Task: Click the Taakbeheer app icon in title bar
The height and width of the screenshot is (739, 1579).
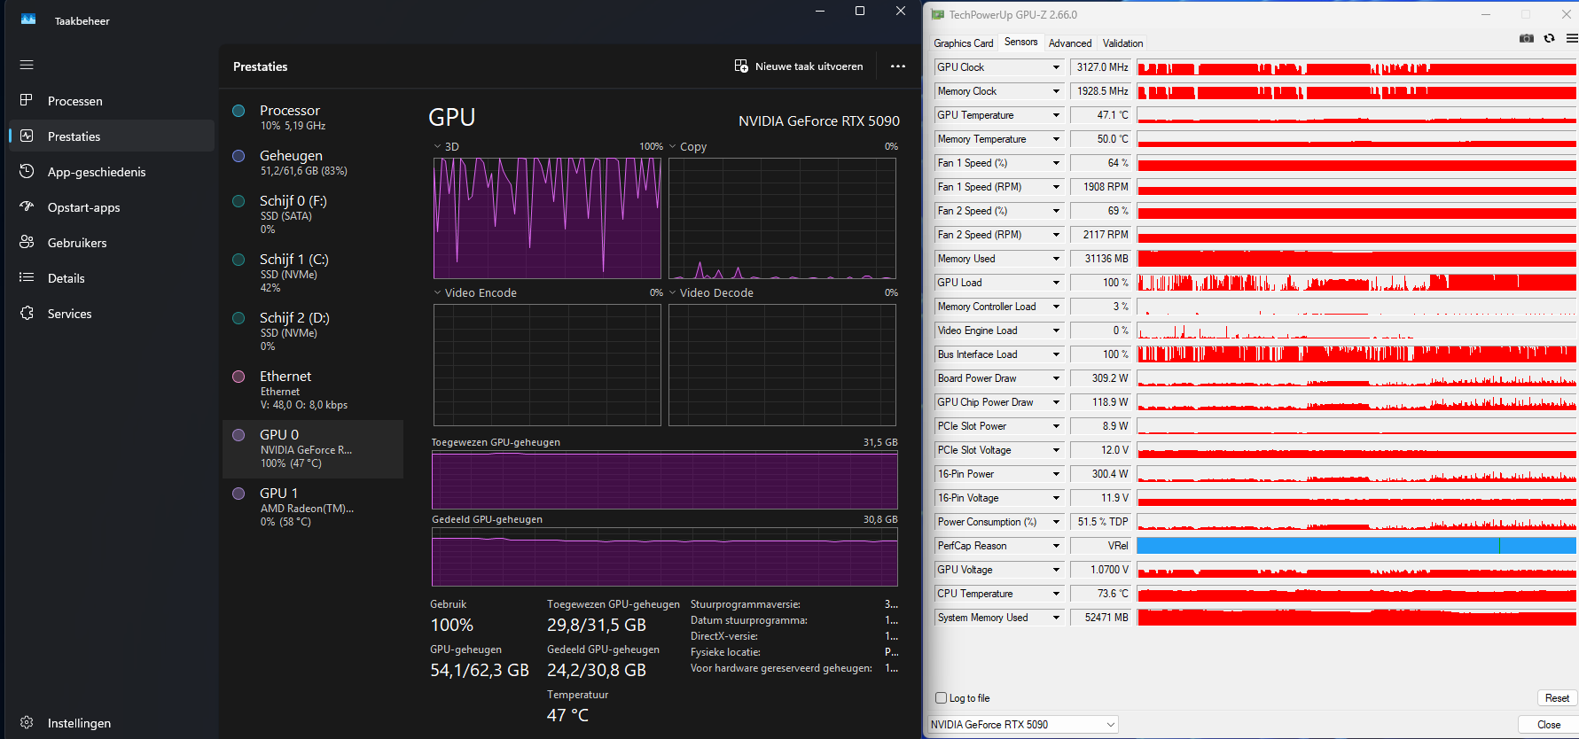Action: (x=28, y=19)
